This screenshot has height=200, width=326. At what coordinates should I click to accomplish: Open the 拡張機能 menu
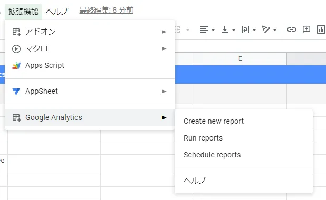(23, 12)
